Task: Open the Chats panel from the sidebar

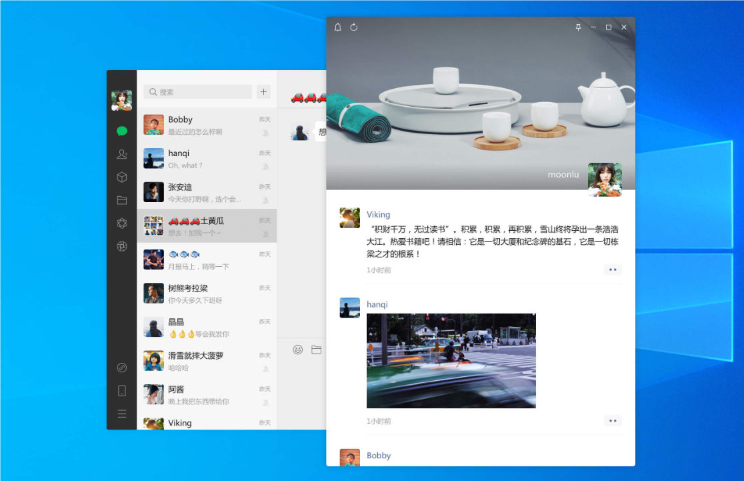Action: click(x=121, y=131)
